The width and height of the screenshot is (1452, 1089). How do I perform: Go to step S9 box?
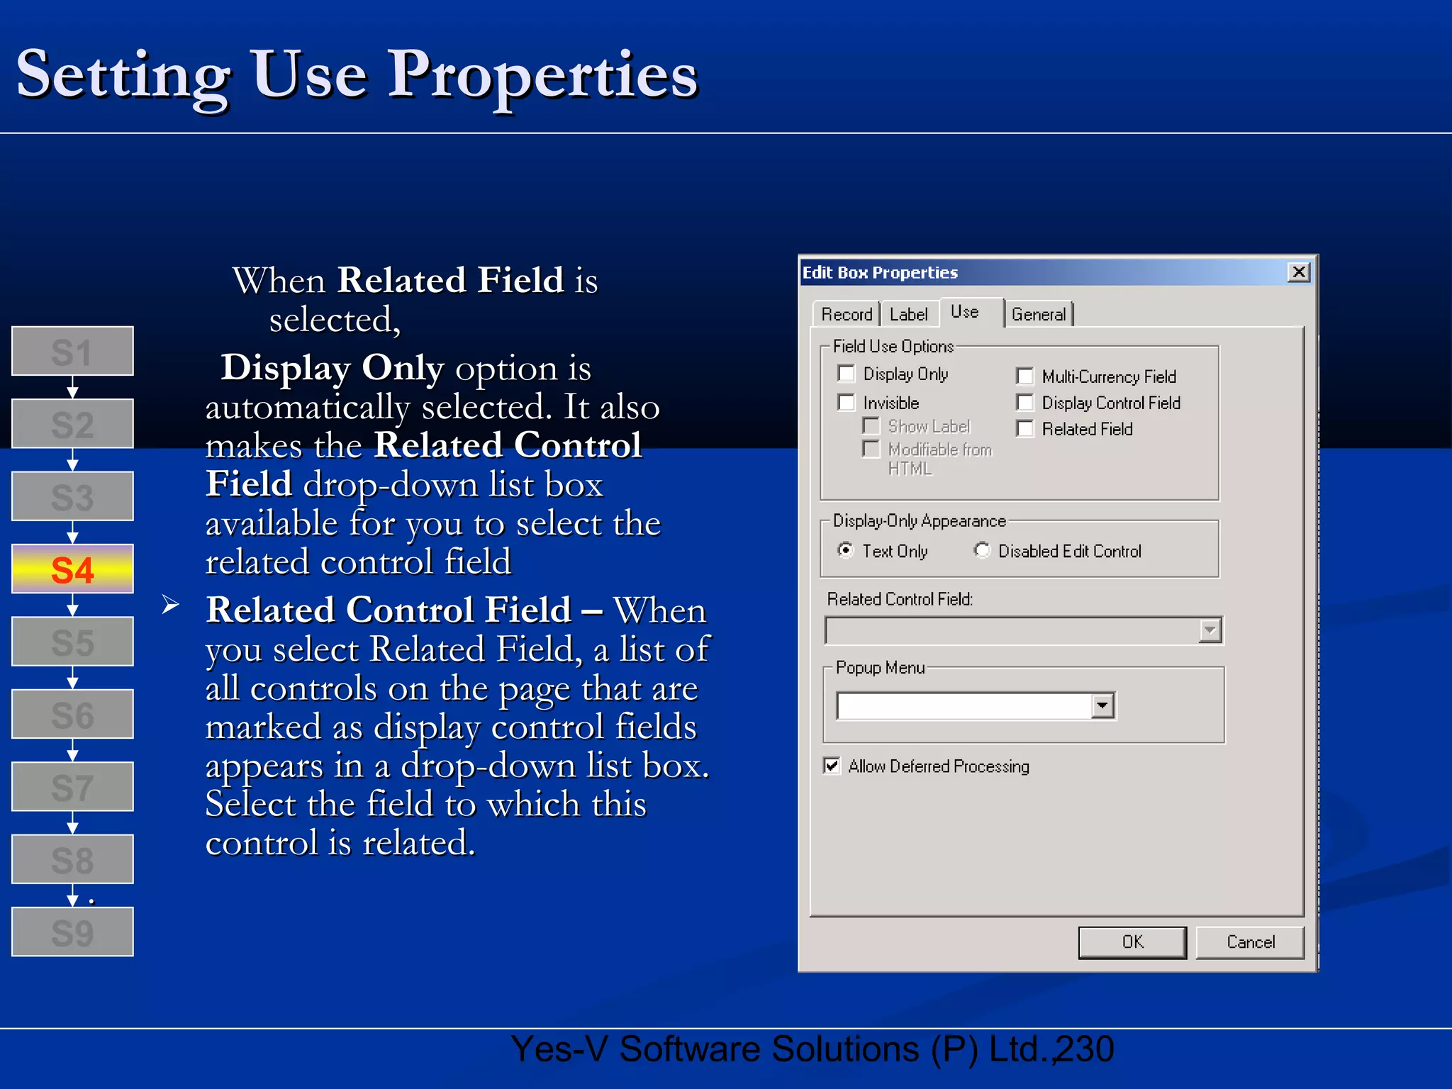[72, 932]
